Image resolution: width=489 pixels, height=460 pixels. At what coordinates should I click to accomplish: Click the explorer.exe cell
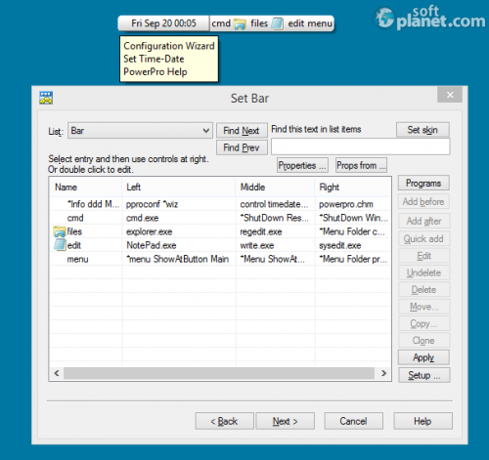[150, 231]
